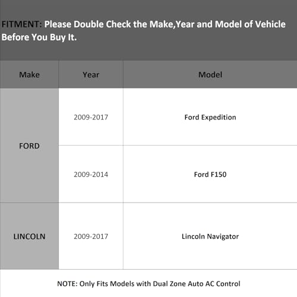Click the FITMENT label in the banner
The width and height of the screenshot is (297, 297).
click(x=21, y=24)
